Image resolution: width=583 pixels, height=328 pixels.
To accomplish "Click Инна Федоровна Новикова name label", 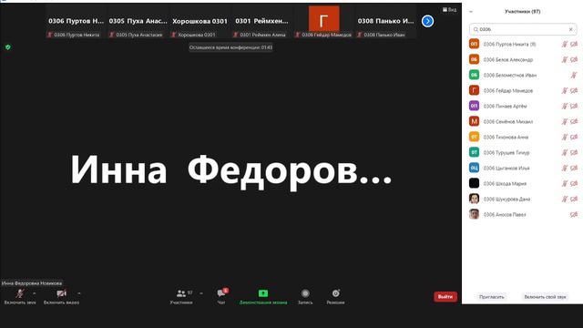I will pyautogui.click(x=32, y=283).
